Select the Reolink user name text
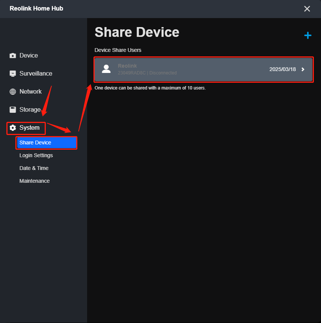This screenshot has height=323, width=321. [127, 66]
